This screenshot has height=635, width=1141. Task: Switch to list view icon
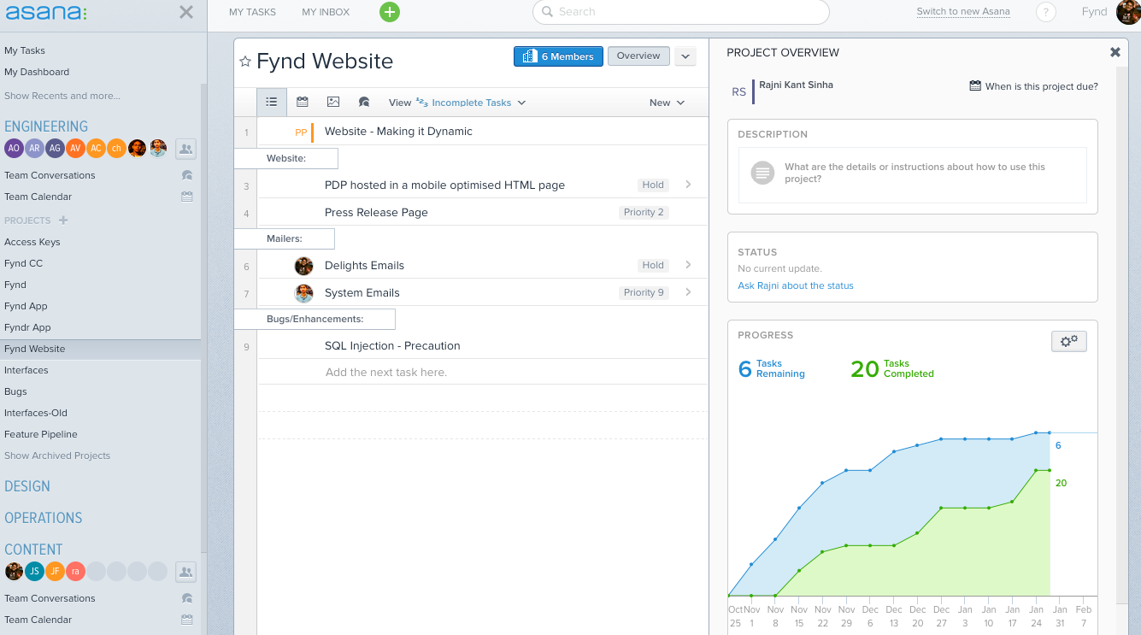[271, 102]
